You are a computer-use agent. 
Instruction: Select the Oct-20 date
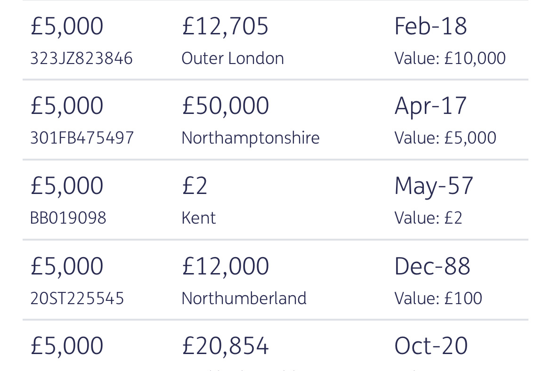[431, 346]
